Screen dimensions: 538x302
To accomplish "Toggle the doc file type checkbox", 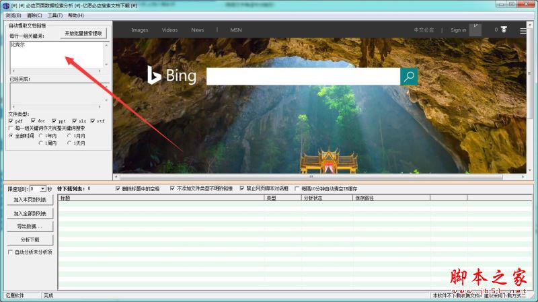I will (x=33, y=121).
